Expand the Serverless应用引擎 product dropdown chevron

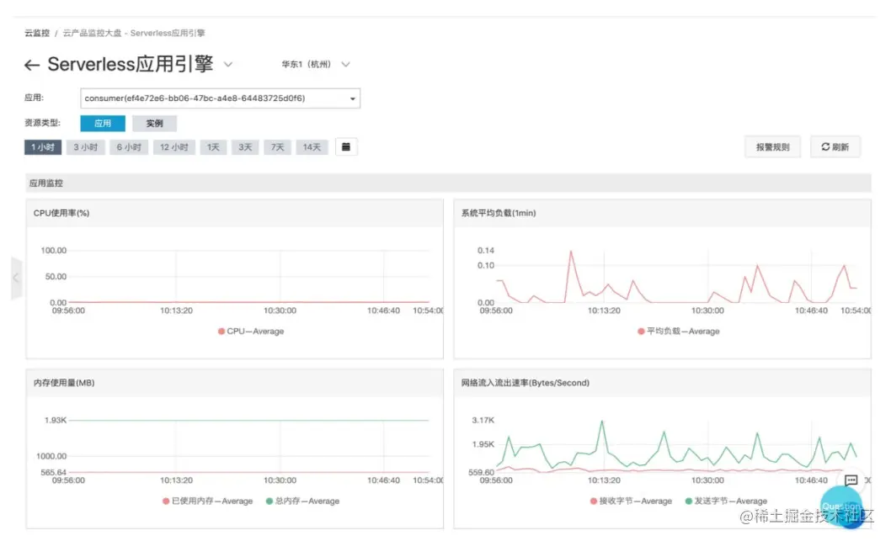point(228,65)
